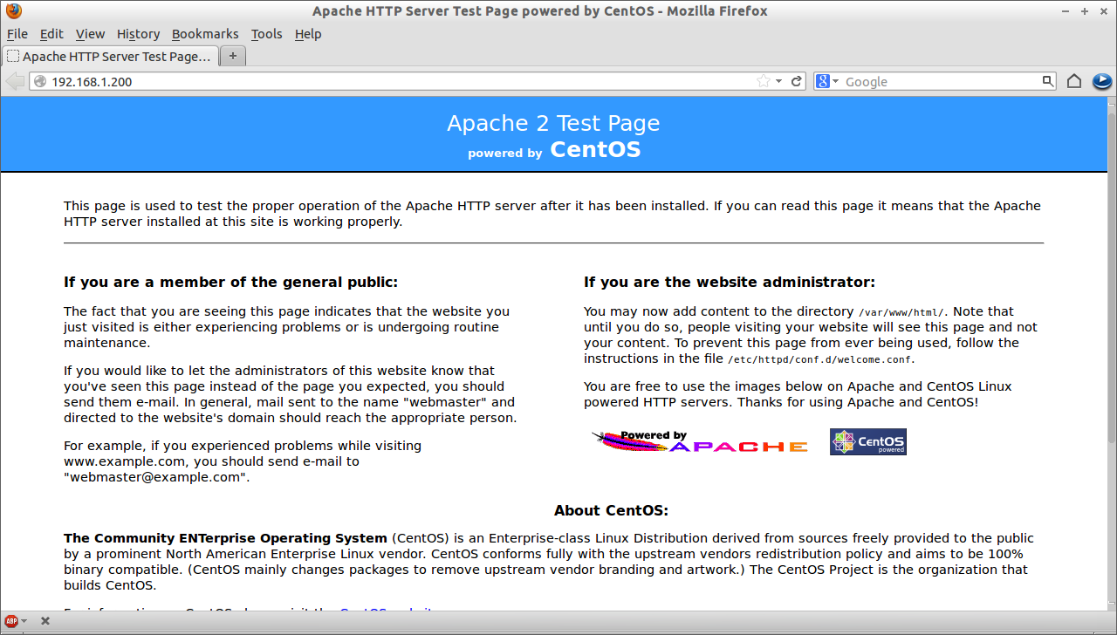The width and height of the screenshot is (1117, 635).
Task: Bookmark this page with the star icon
Action: (764, 81)
